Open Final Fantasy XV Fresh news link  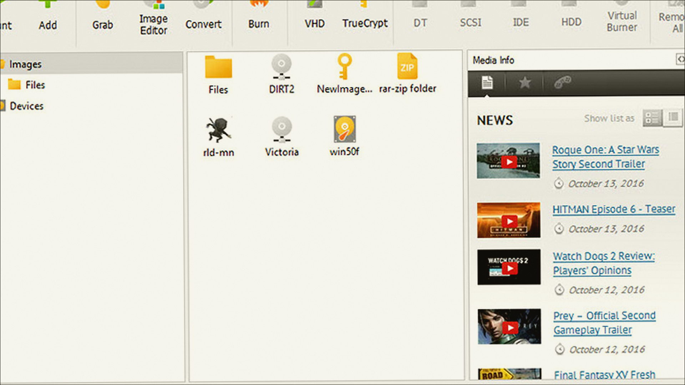pos(605,375)
